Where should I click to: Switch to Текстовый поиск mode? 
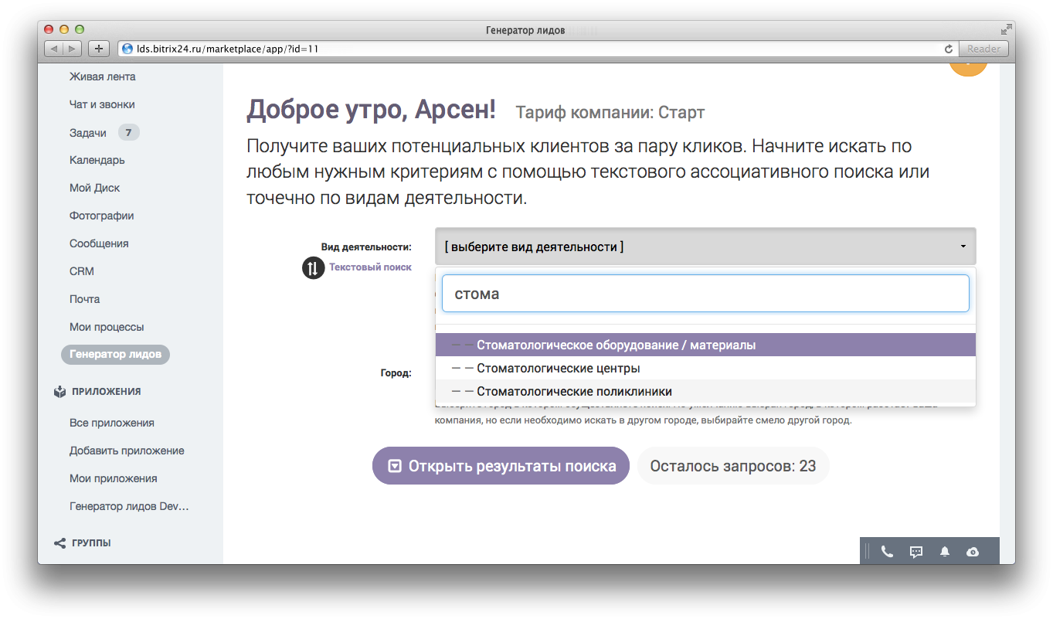(370, 267)
